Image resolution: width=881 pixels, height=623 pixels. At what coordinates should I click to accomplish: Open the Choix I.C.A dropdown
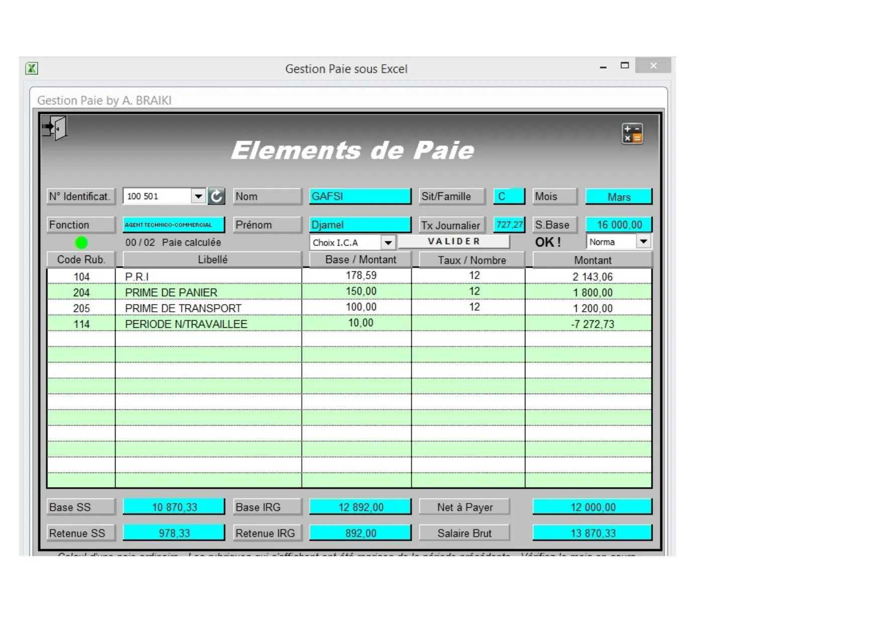388,243
